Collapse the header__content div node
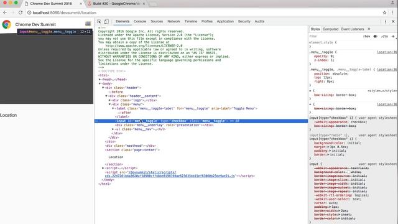 pyautogui.click(x=106, y=96)
